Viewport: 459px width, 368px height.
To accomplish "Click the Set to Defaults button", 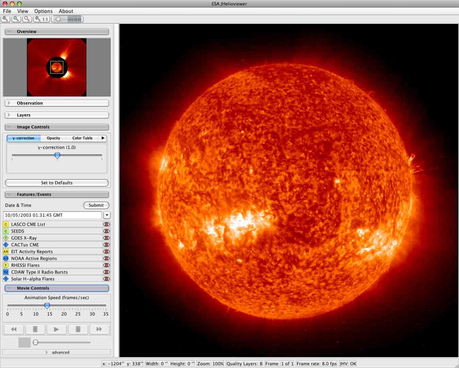I will pos(57,183).
